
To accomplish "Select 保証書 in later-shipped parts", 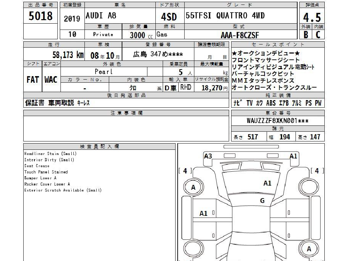I will [x=35, y=103].
